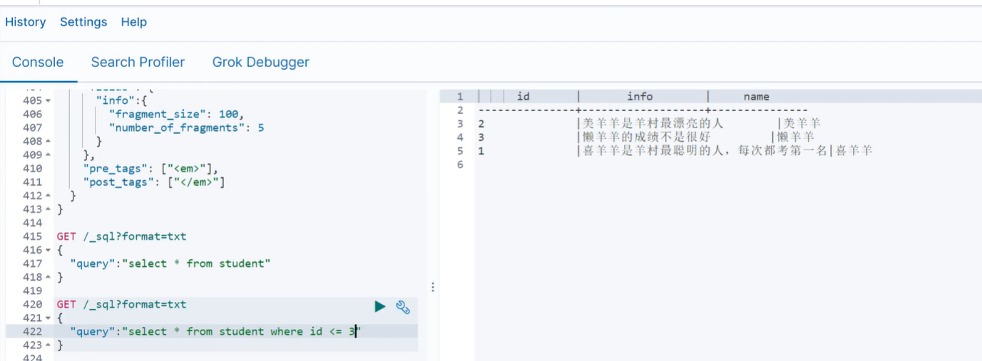The width and height of the screenshot is (982, 361).
Task: Collapse the request body at line 416
Action: coord(48,250)
